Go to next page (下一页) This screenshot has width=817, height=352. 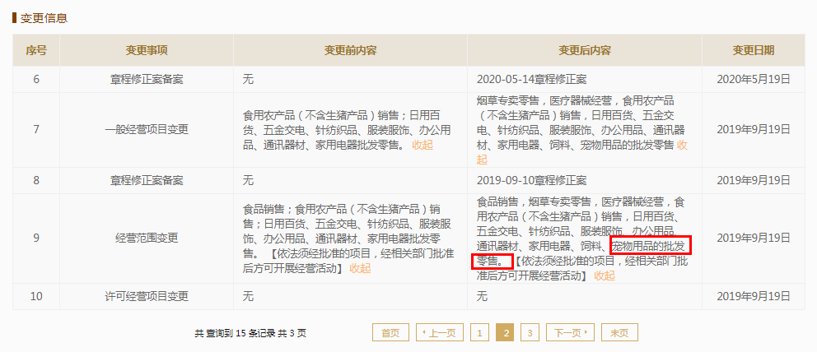(570, 333)
